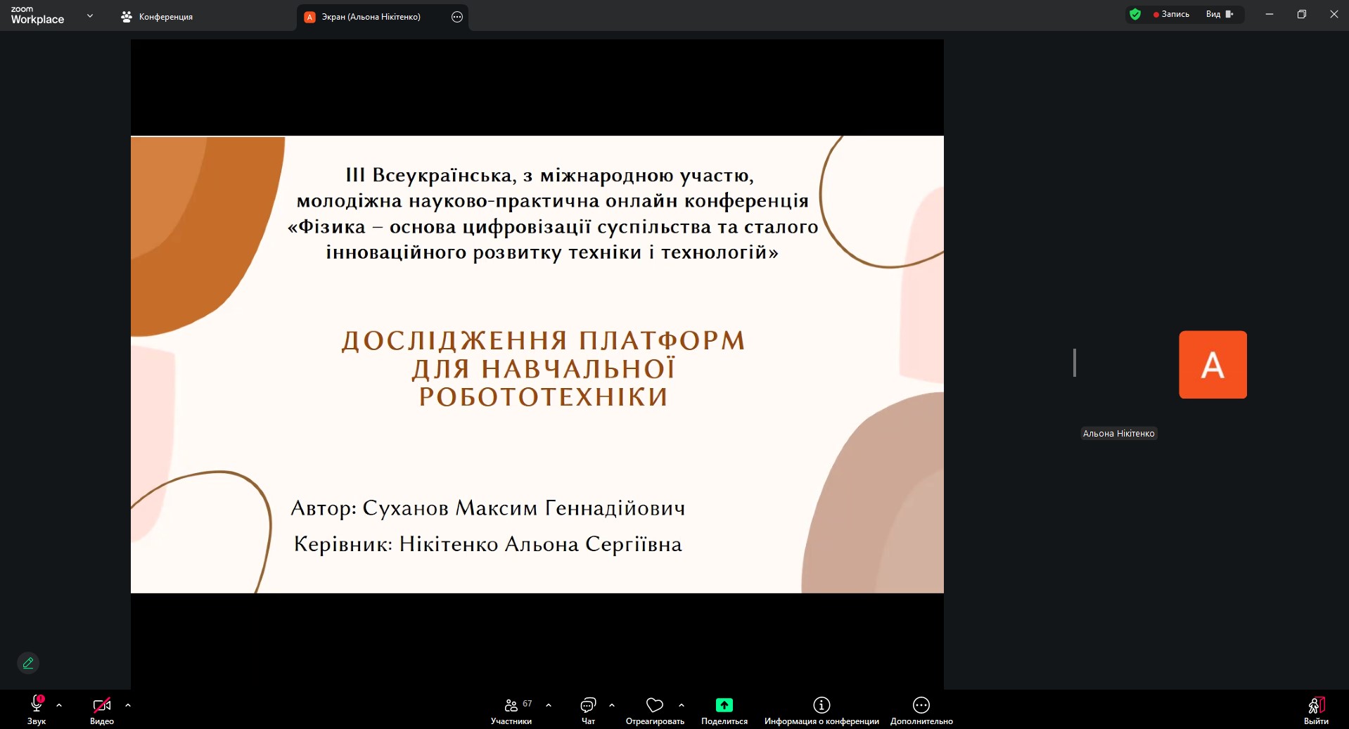
Task: Click the green pencil annotate icon
Action: click(x=28, y=663)
